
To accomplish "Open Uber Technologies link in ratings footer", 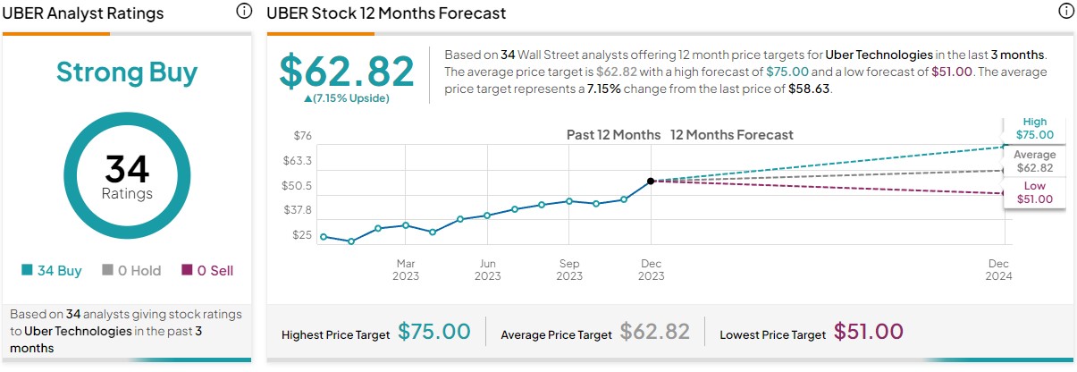I will [x=78, y=331].
